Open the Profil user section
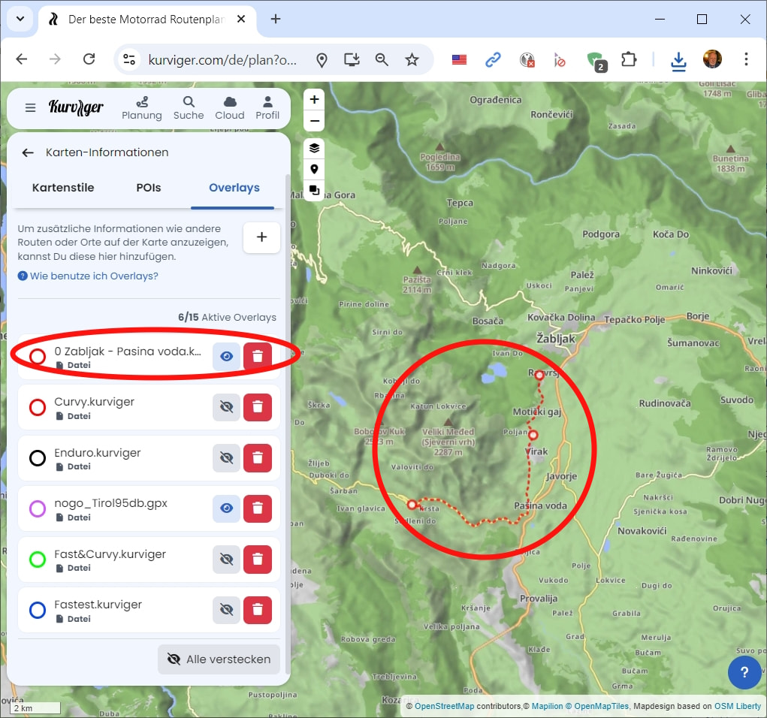Image resolution: width=767 pixels, height=718 pixels. coord(267,107)
